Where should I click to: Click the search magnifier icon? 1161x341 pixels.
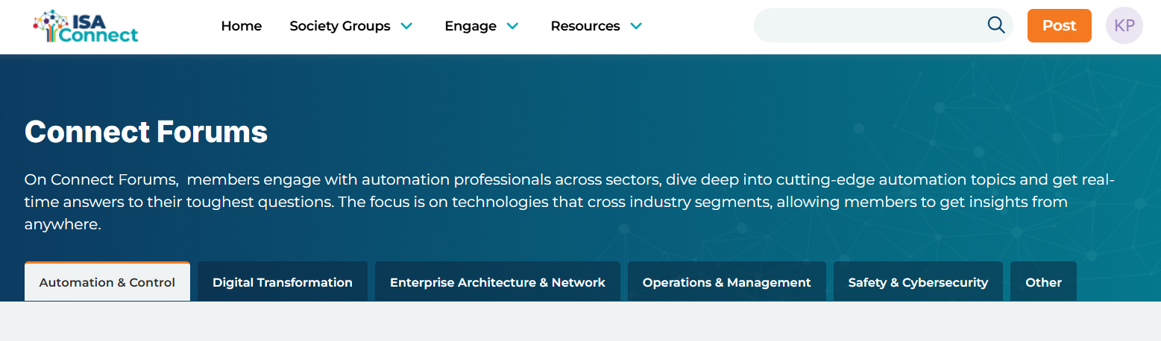coord(996,25)
